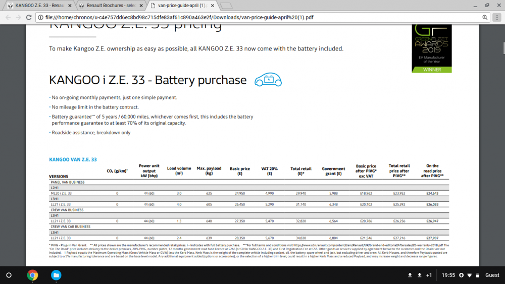Click the Roadside assistance bullet text

tap(91, 133)
